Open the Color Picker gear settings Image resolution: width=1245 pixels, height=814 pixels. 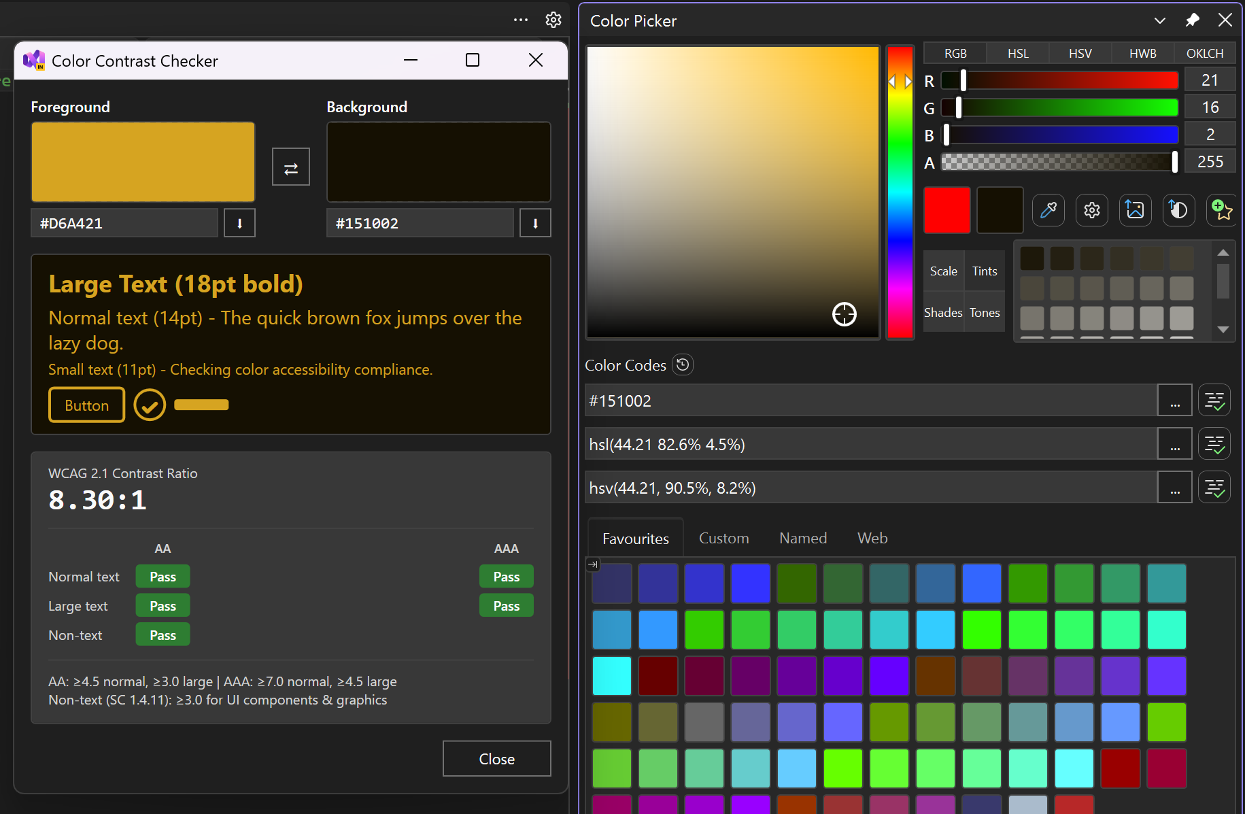tap(1091, 210)
